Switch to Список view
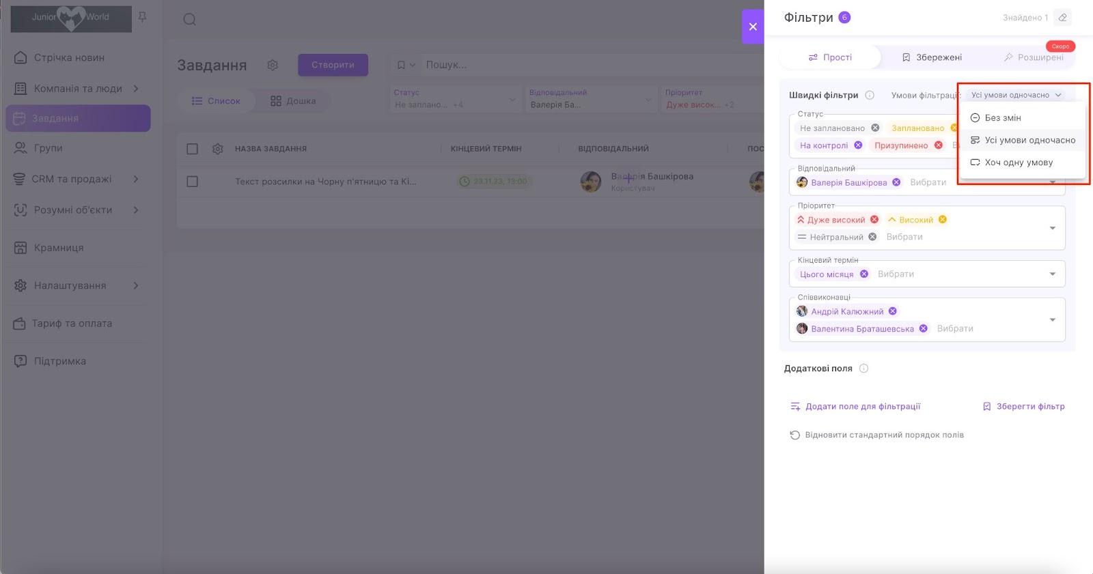1093x574 pixels. pyautogui.click(x=216, y=101)
